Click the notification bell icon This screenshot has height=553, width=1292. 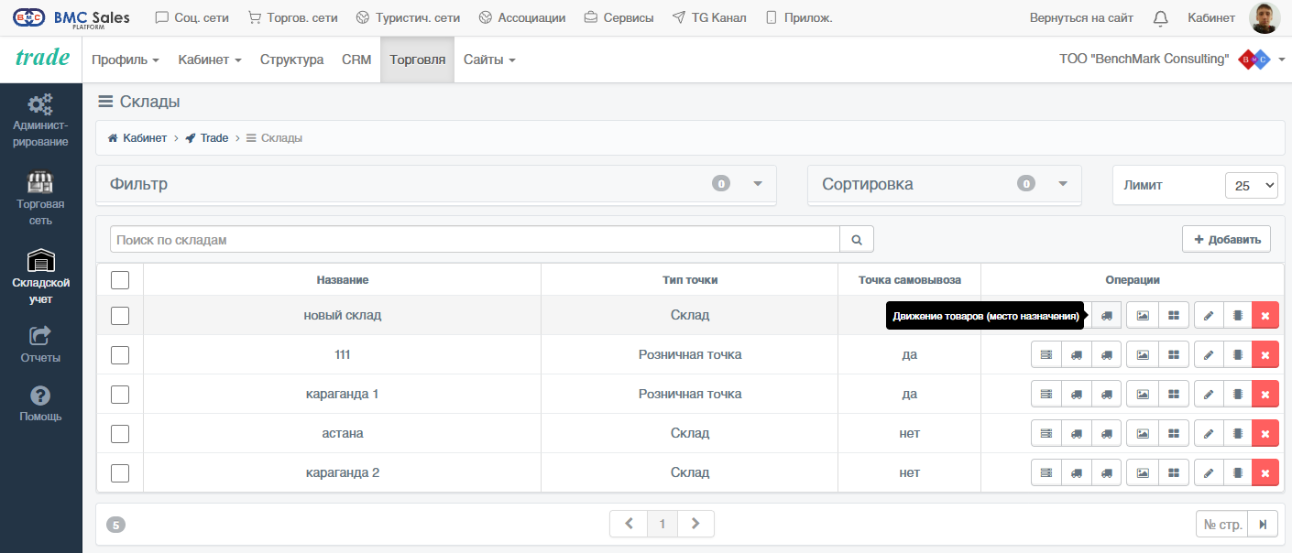coord(1160,18)
